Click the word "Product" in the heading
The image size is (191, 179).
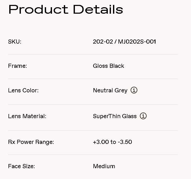tap(38, 10)
